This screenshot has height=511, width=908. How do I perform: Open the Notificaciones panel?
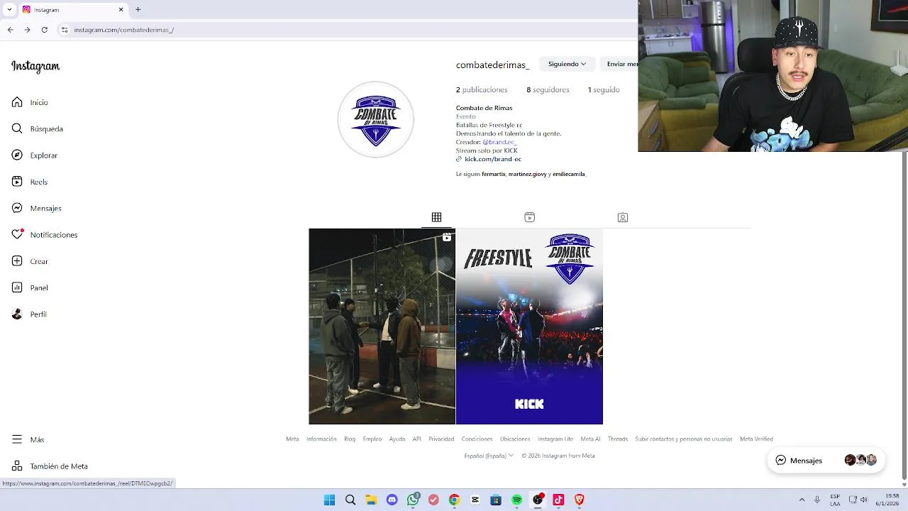44,235
